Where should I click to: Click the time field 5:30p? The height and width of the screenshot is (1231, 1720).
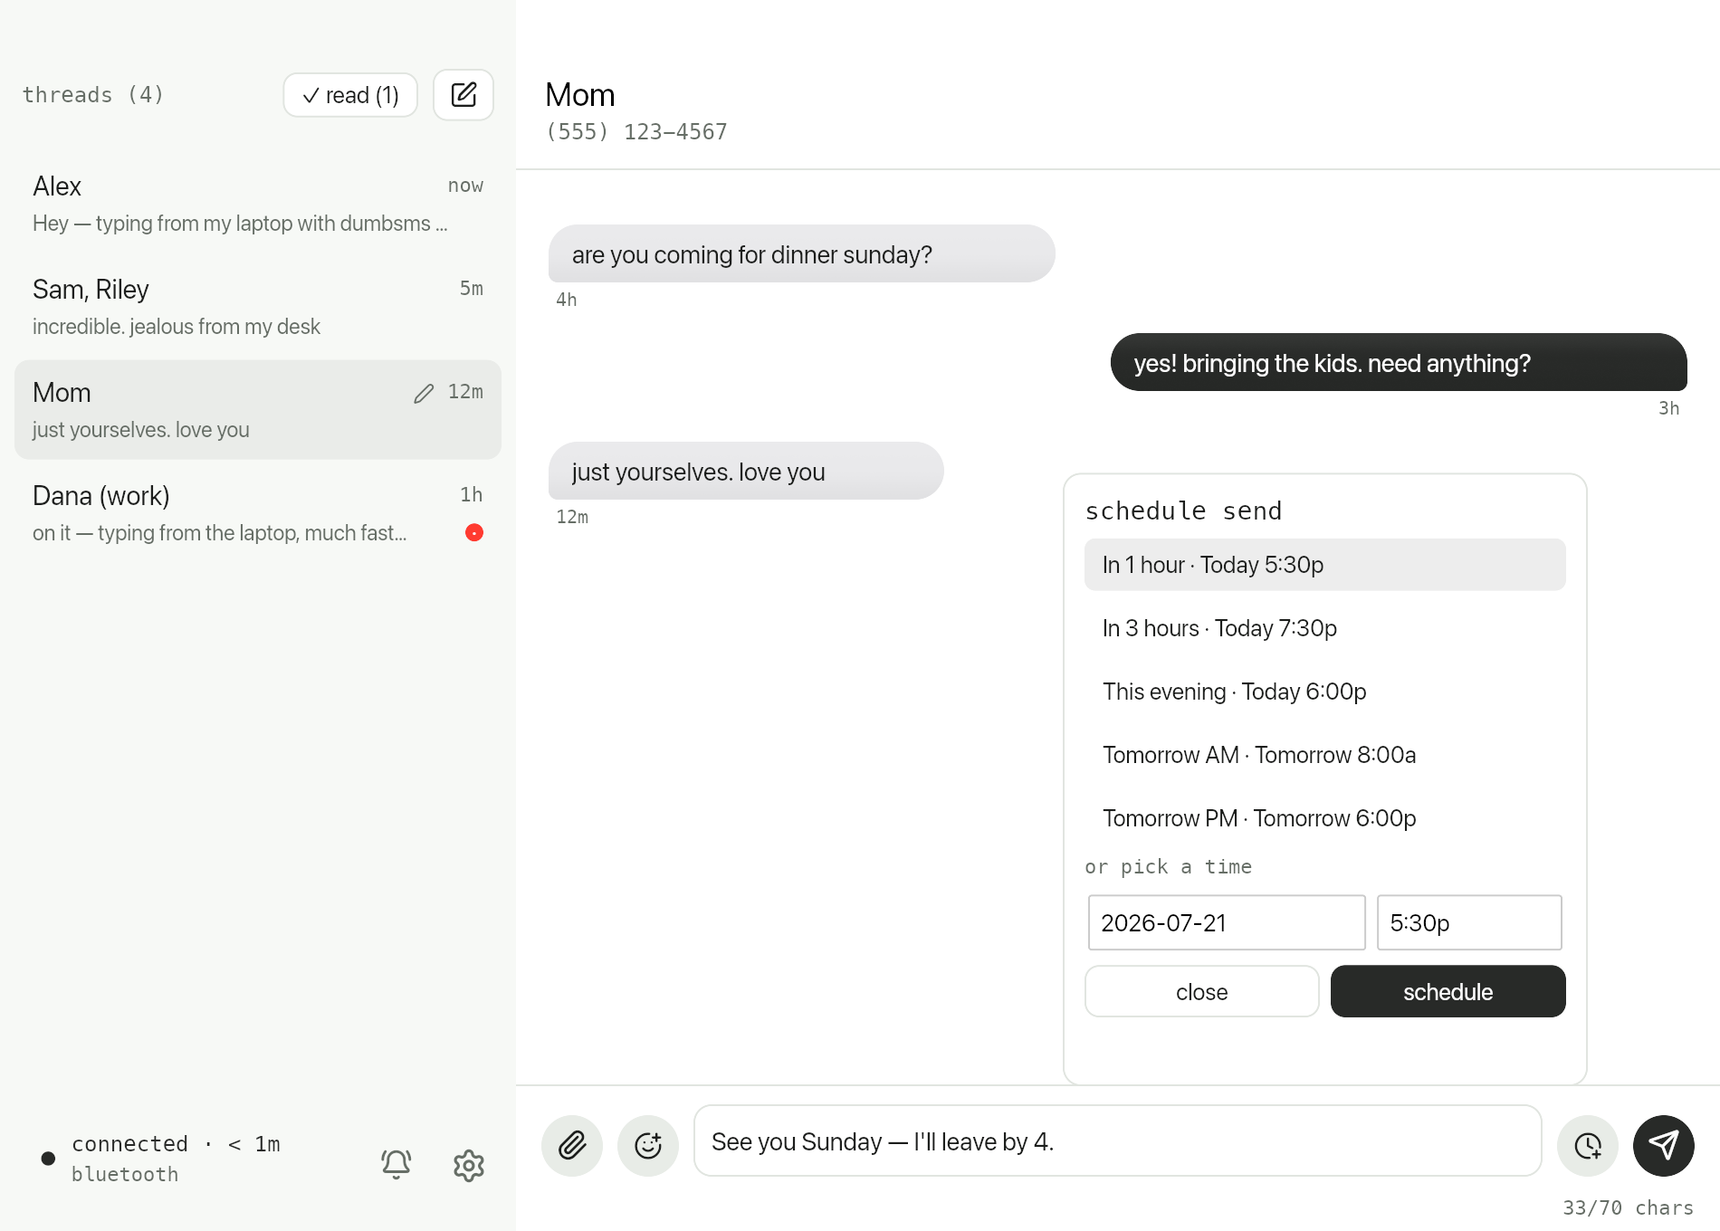click(1469, 922)
